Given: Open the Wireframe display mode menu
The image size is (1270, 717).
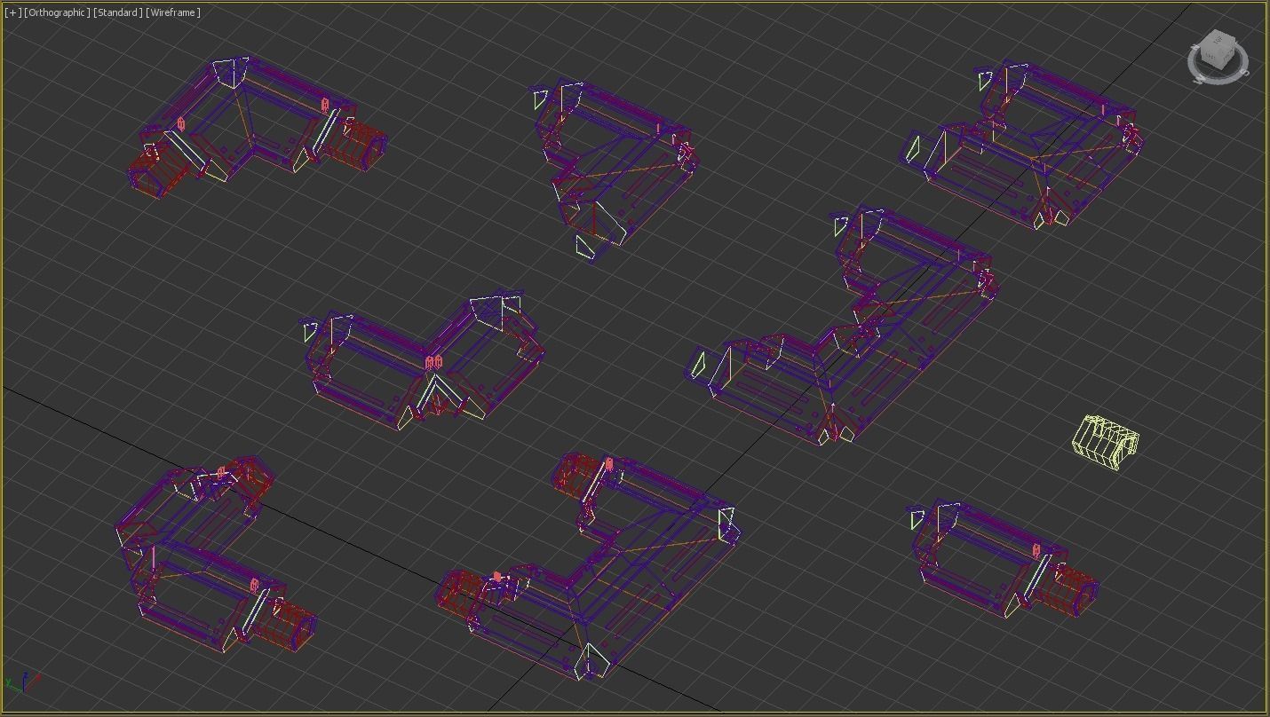Looking at the screenshot, I should pyautogui.click(x=173, y=12).
